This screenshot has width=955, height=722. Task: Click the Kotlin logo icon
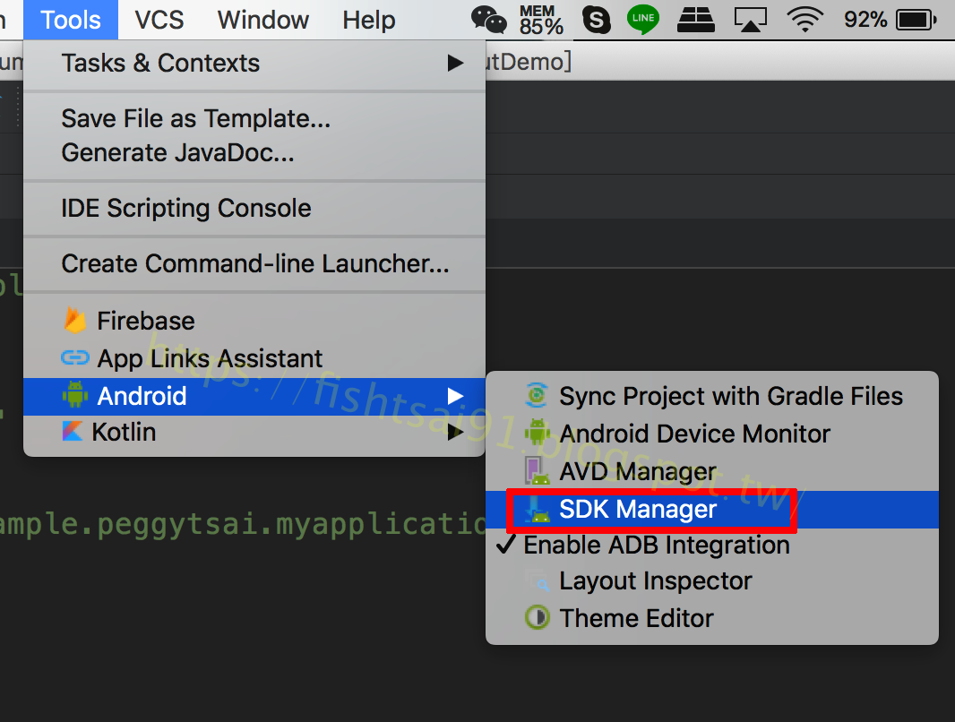coord(73,432)
